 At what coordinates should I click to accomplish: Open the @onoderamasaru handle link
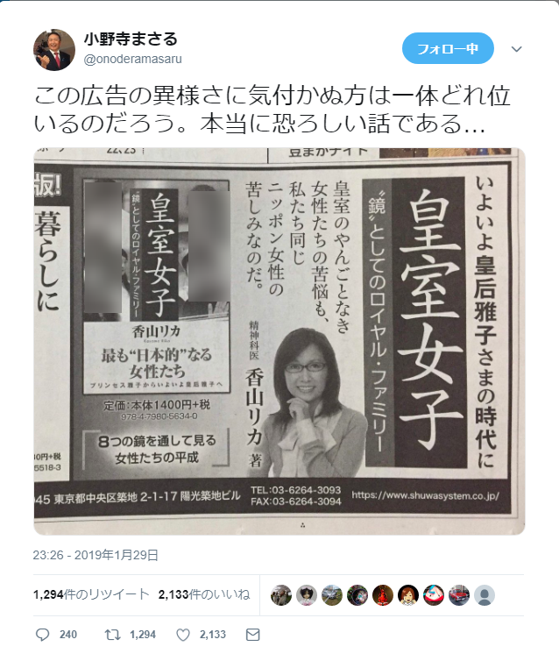pyautogui.click(x=133, y=59)
